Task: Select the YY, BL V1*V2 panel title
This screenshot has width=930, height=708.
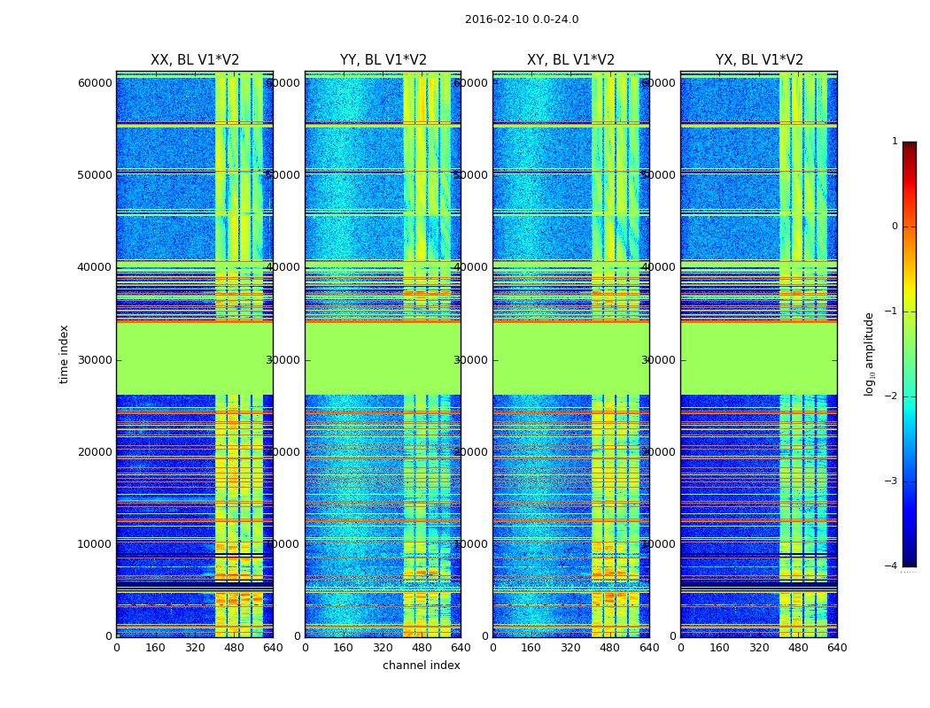Action: click(x=383, y=60)
